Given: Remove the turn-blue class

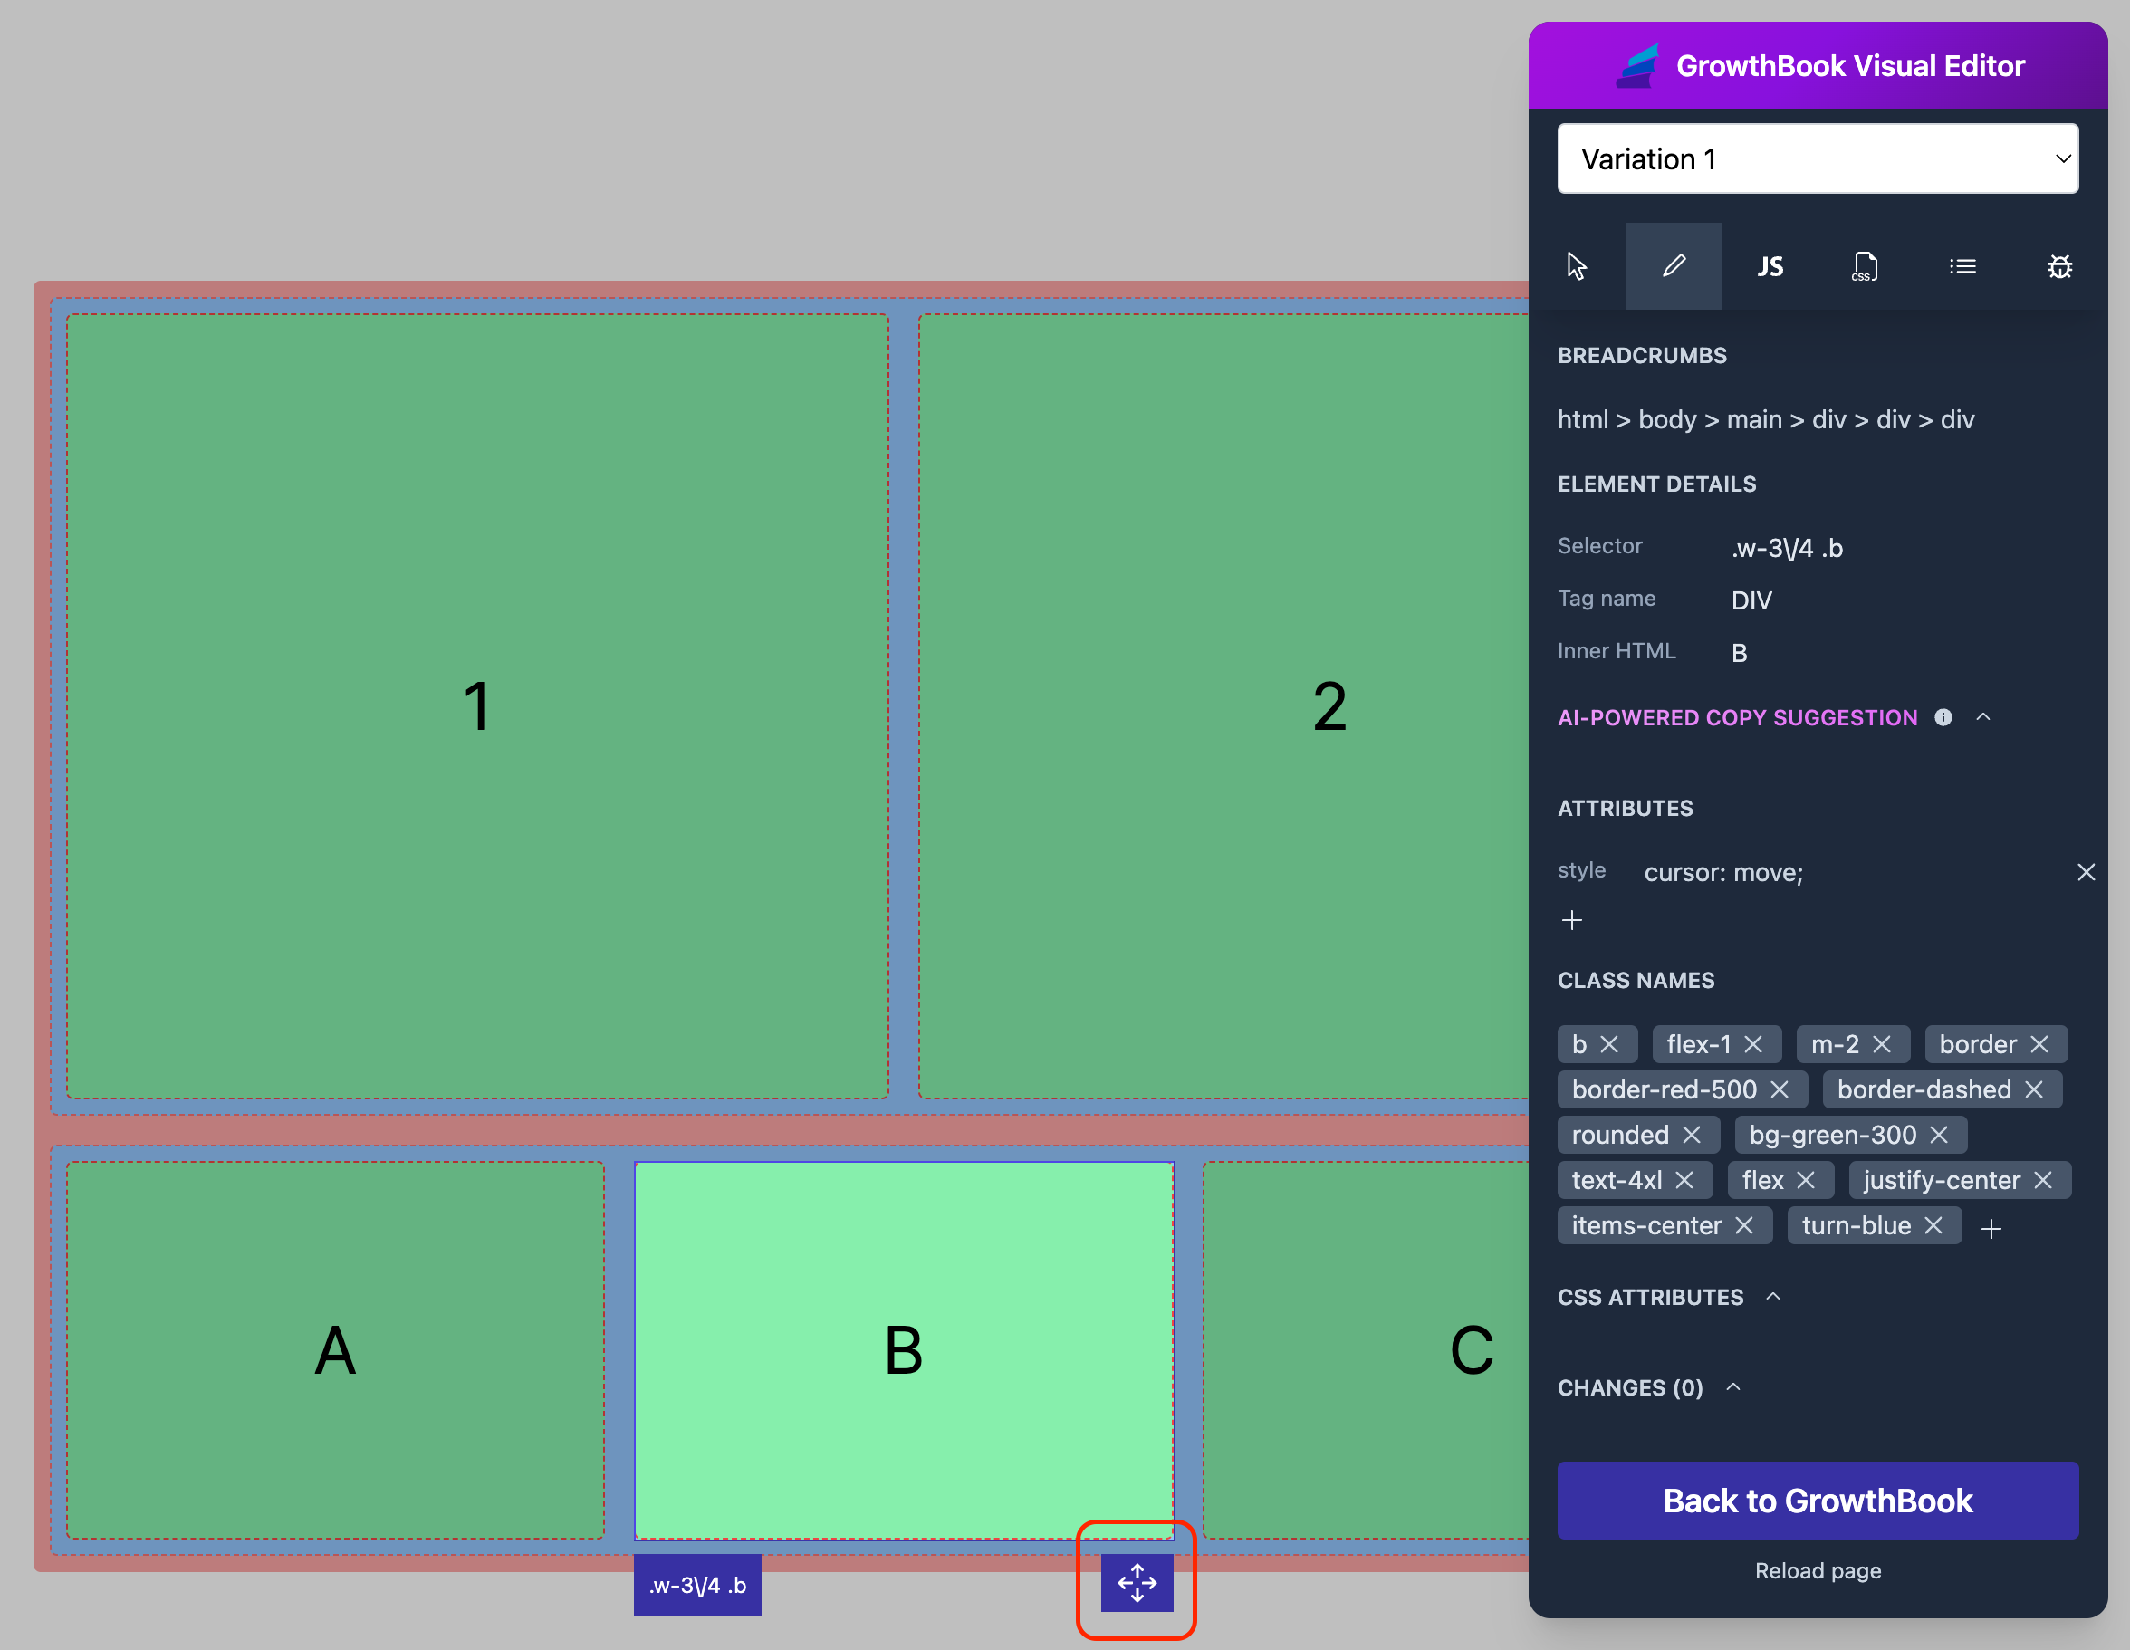Looking at the screenshot, I should pyautogui.click(x=1934, y=1226).
